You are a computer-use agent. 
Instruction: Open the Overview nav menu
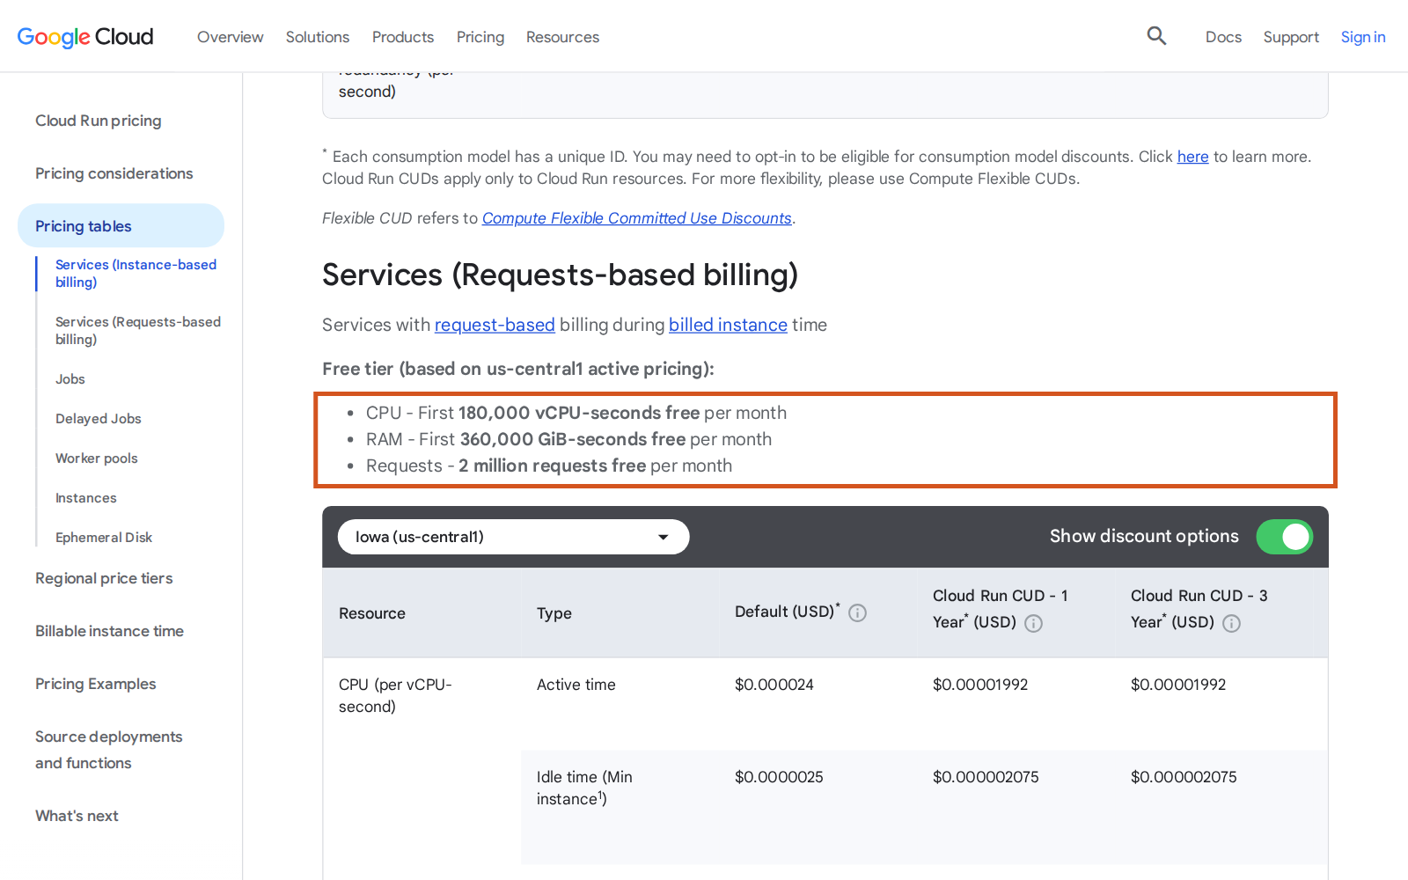click(230, 37)
